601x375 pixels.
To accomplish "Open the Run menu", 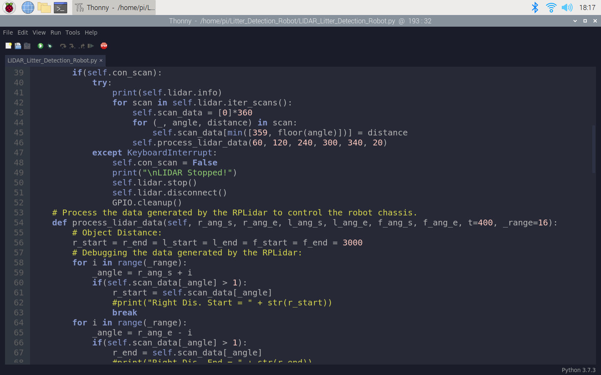I will (x=56, y=32).
